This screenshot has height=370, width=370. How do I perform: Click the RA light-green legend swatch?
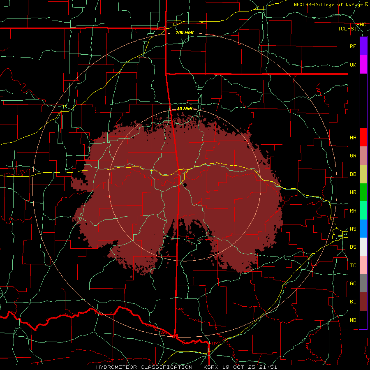[363, 210]
